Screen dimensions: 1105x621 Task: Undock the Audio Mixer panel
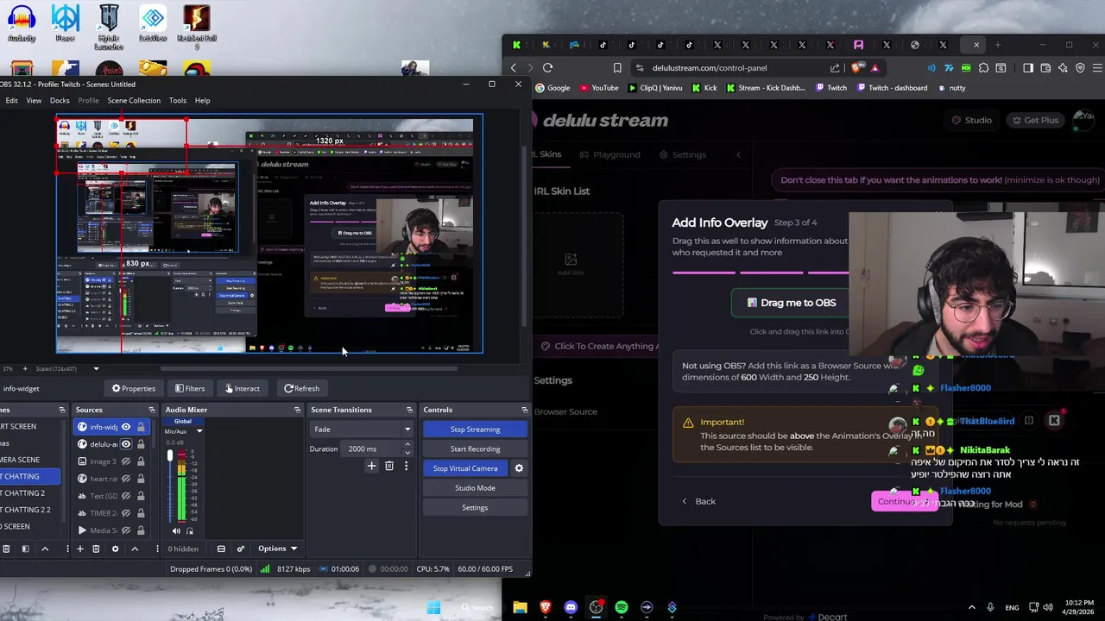[x=297, y=410]
